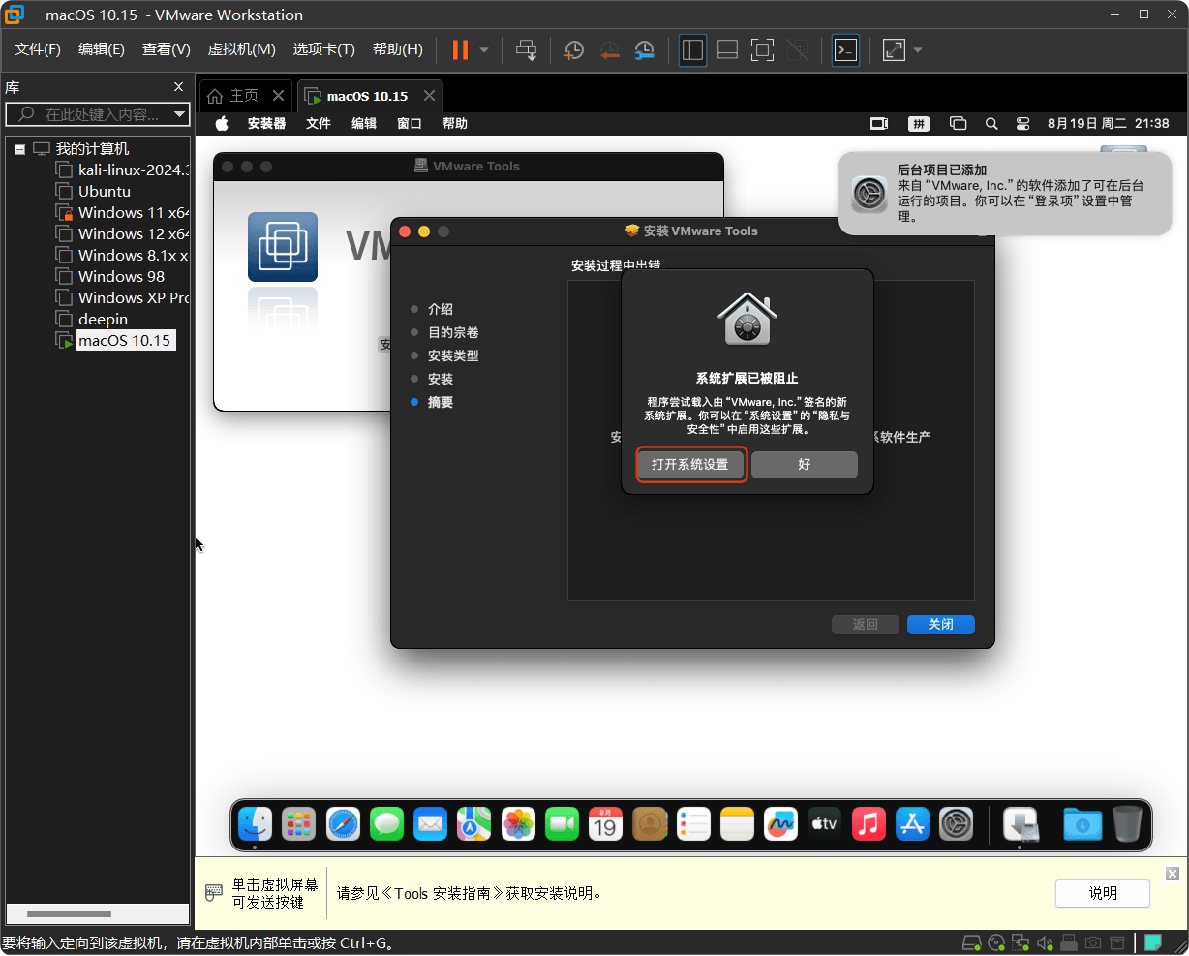
Task: Open the power options dropdown arrow
Action: click(x=484, y=49)
